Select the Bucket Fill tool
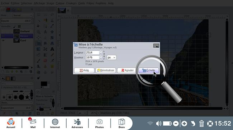The image size is (233, 130). [39, 55]
